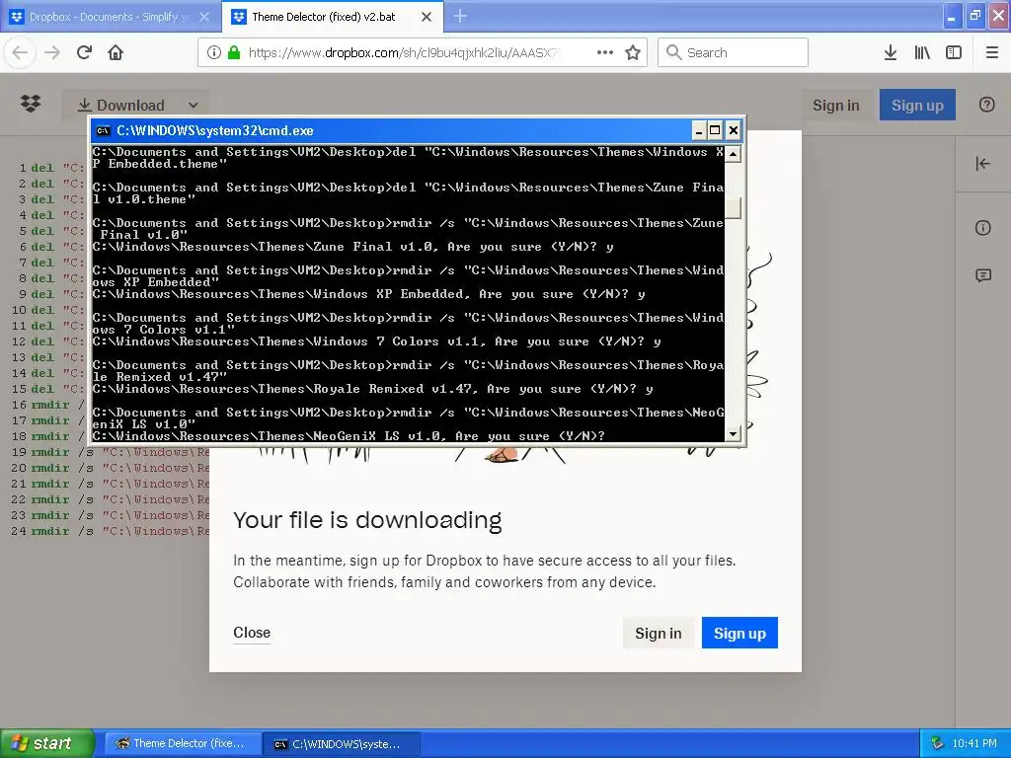1011x758 pixels.
Task: Click the green padlock security icon
Action: (x=234, y=52)
